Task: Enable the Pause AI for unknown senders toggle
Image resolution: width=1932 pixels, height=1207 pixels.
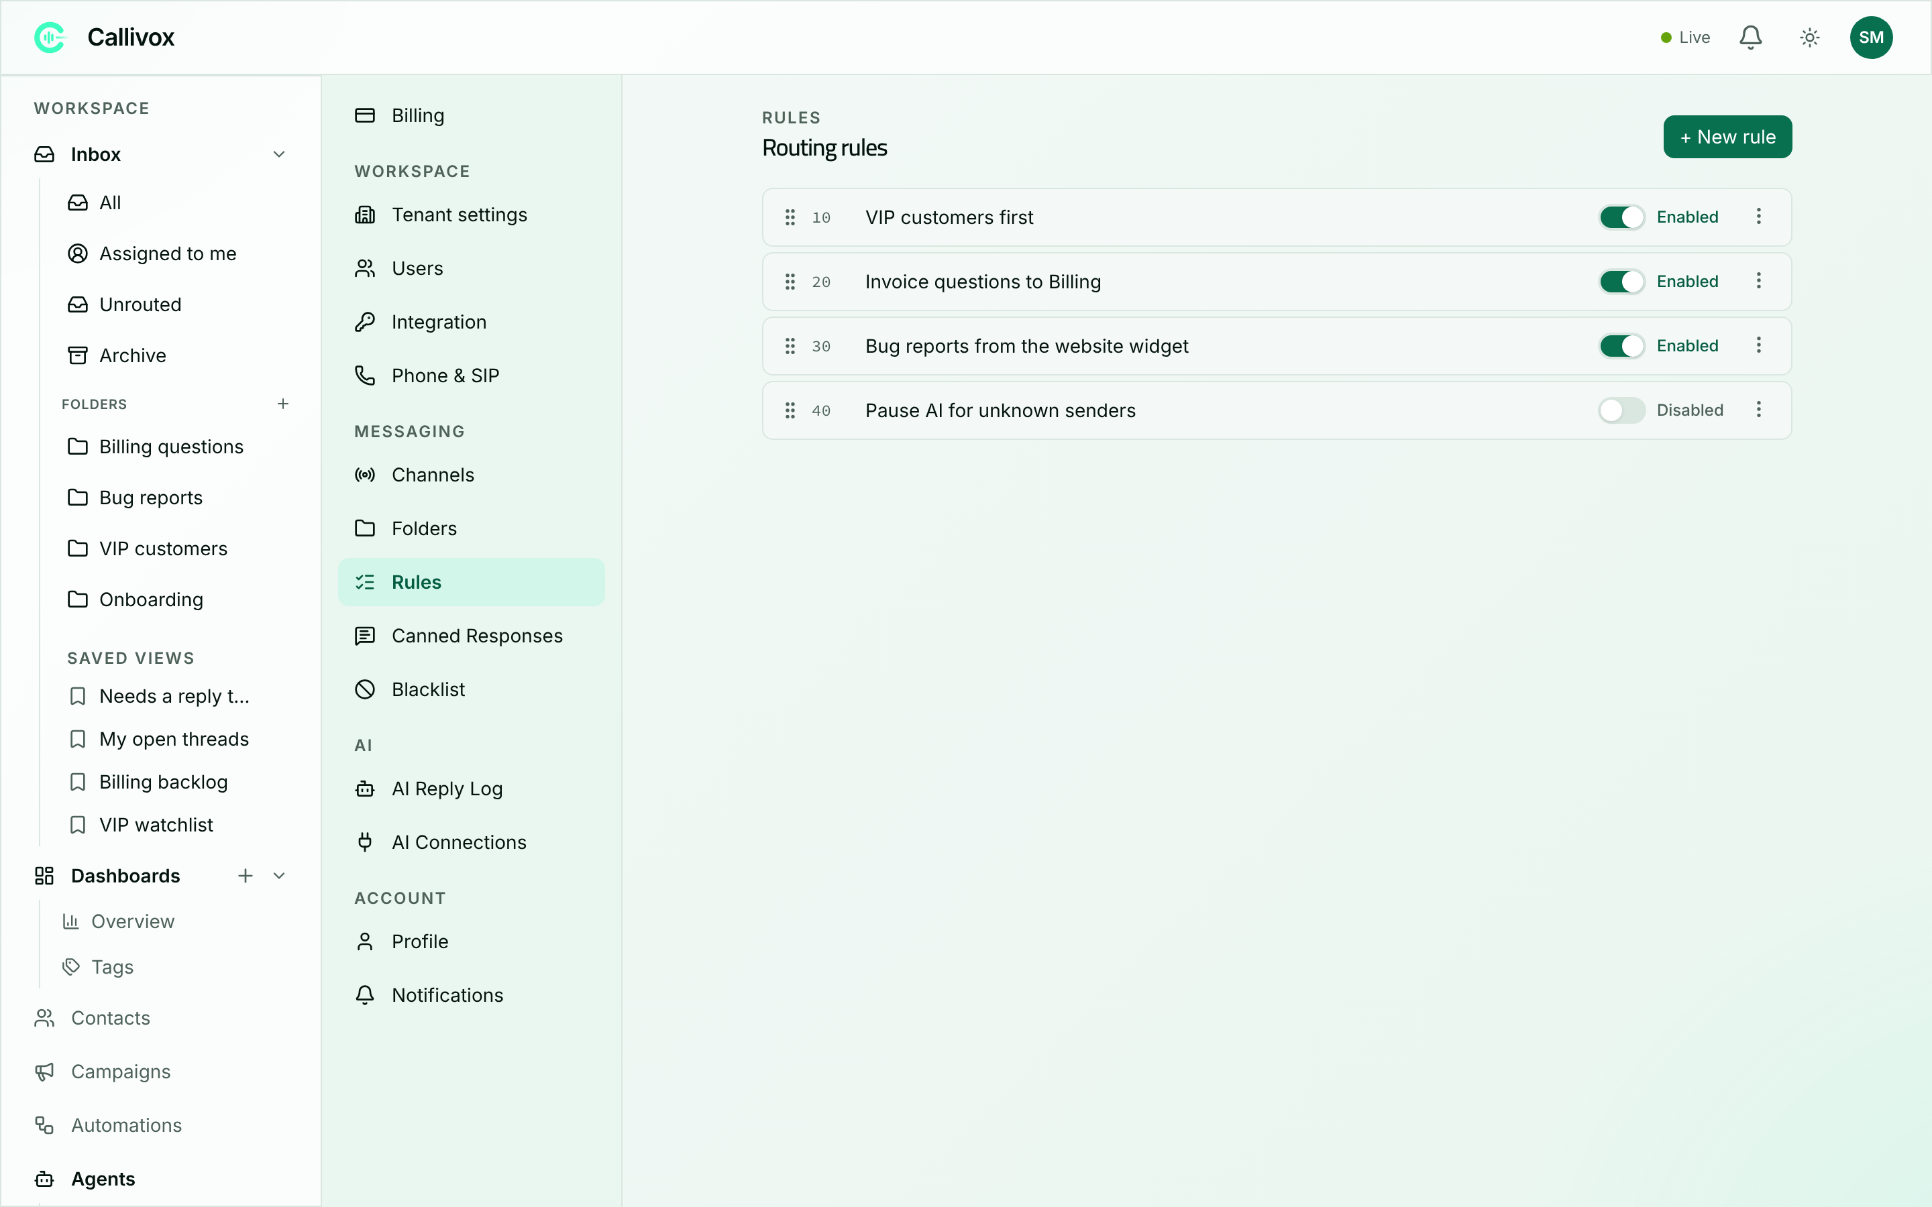Action: pyautogui.click(x=1621, y=410)
